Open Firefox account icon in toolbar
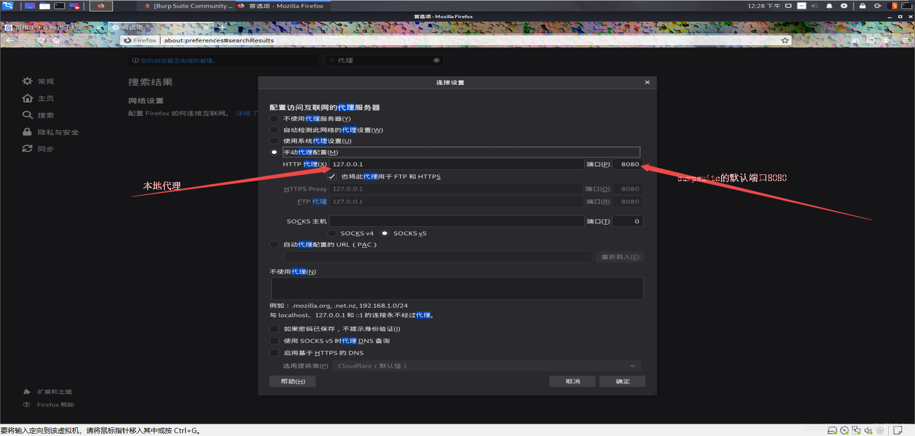Image resolution: width=915 pixels, height=436 pixels. coord(886,41)
